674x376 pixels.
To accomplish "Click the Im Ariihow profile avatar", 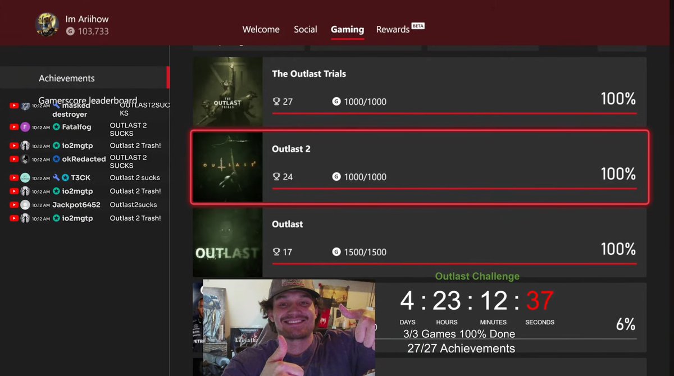I will (x=47, y=25).
